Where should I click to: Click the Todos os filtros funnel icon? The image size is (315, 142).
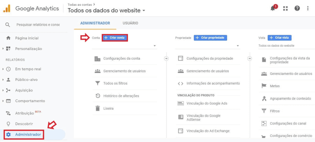(x=98, y=83)
